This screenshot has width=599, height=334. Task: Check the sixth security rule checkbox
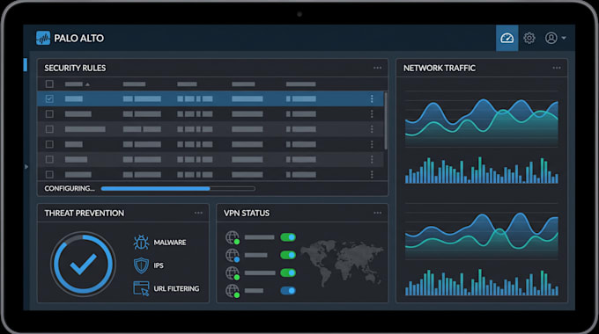[49, 174]
